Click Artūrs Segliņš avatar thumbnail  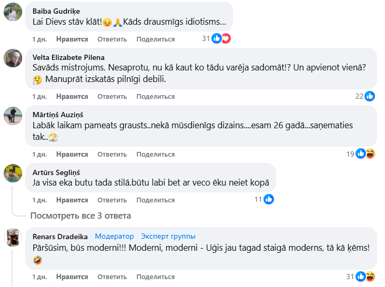pos(13,172)
